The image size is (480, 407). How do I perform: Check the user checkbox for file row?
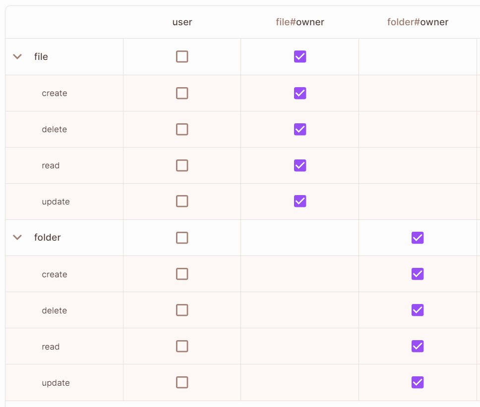tap(182, 56)
